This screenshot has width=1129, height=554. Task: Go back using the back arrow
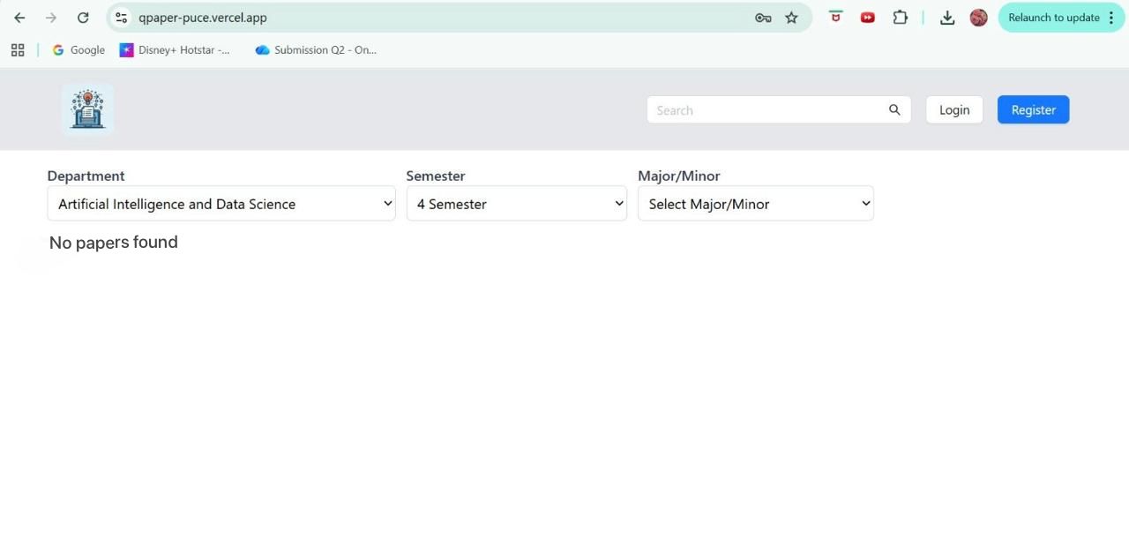(19, 18)
